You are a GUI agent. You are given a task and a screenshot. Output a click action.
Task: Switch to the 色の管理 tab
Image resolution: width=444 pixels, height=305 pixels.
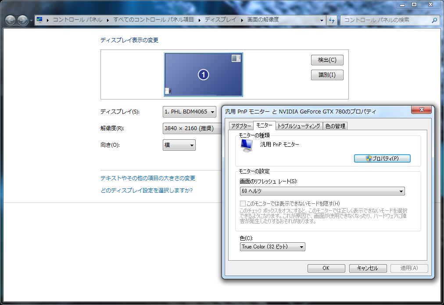335,126
